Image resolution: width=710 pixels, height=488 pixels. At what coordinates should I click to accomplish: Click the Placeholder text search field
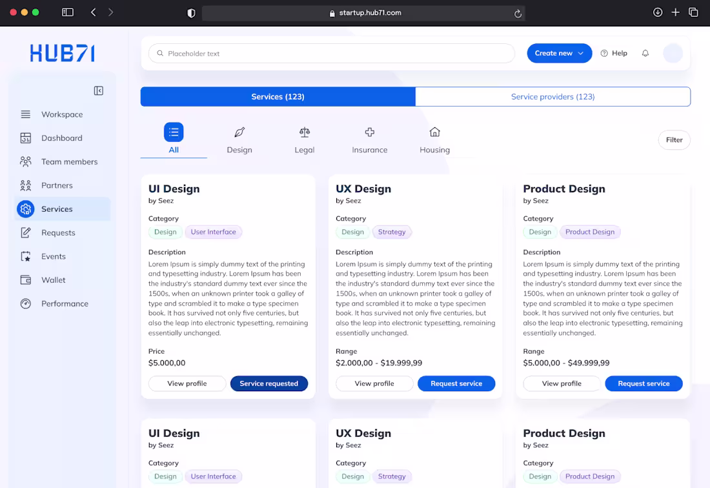point(332,54)
